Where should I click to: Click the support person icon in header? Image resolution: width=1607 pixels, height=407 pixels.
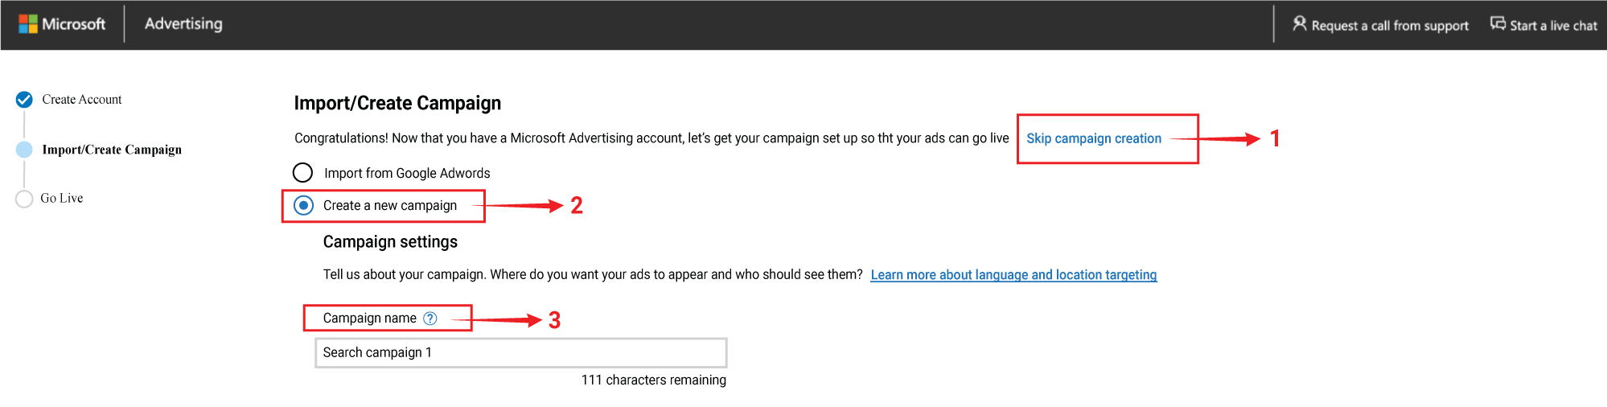click(1299, 24)
